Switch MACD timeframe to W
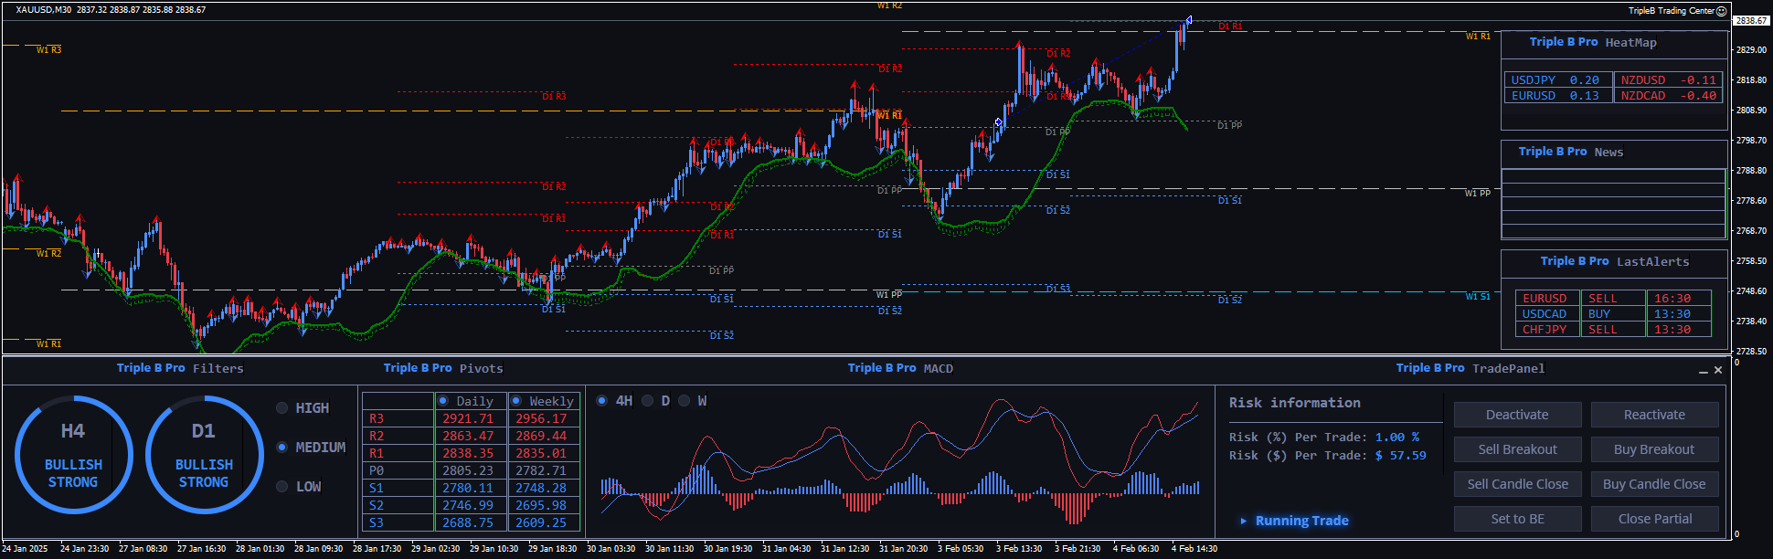Image resolution: width=1773 pixels, height=559 pixels. [x=684, y=401]
